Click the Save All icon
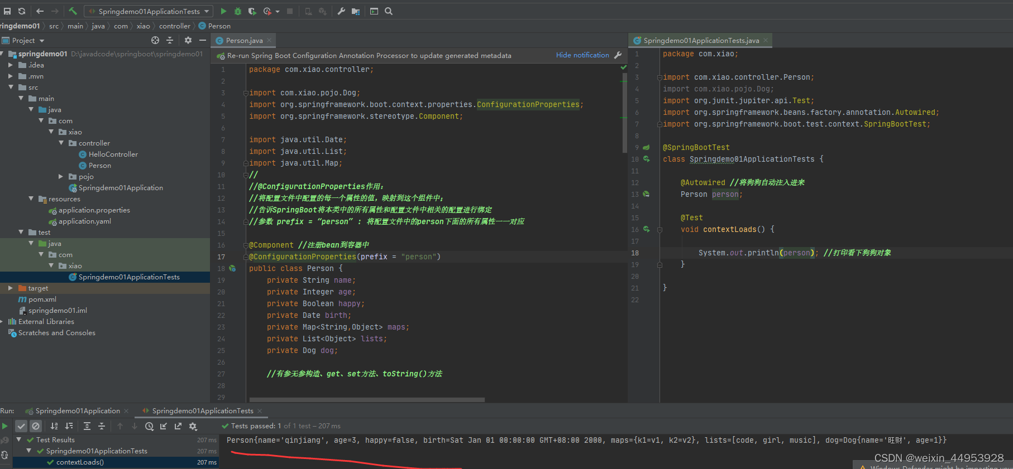This screenshot has width=1013, height=469. coord(7,11)
